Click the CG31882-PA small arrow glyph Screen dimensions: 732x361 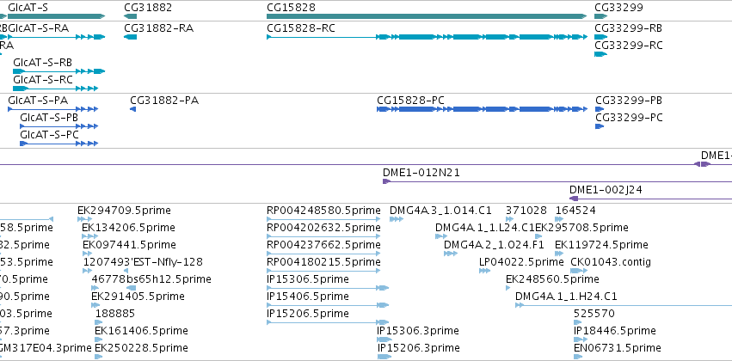tap(132, 109)
